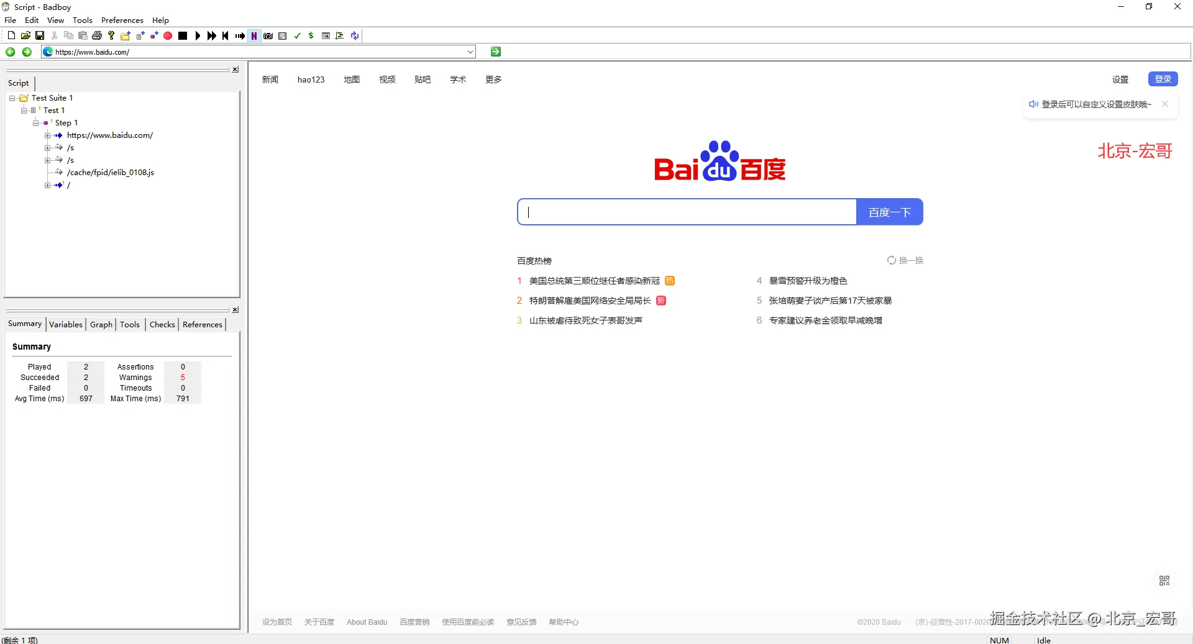
Task: Dismiss the login skin notification popup
Action: pos(1165,104)
